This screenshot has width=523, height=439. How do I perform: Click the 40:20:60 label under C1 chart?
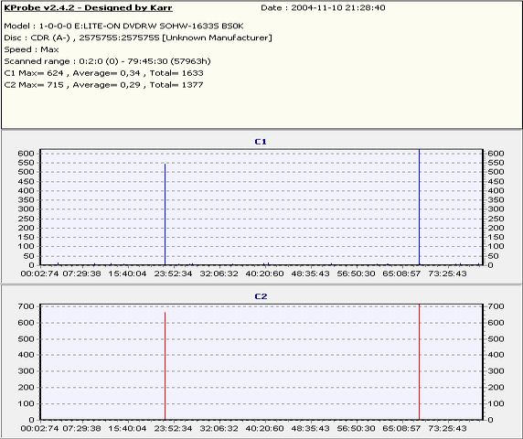coord(265,273)
